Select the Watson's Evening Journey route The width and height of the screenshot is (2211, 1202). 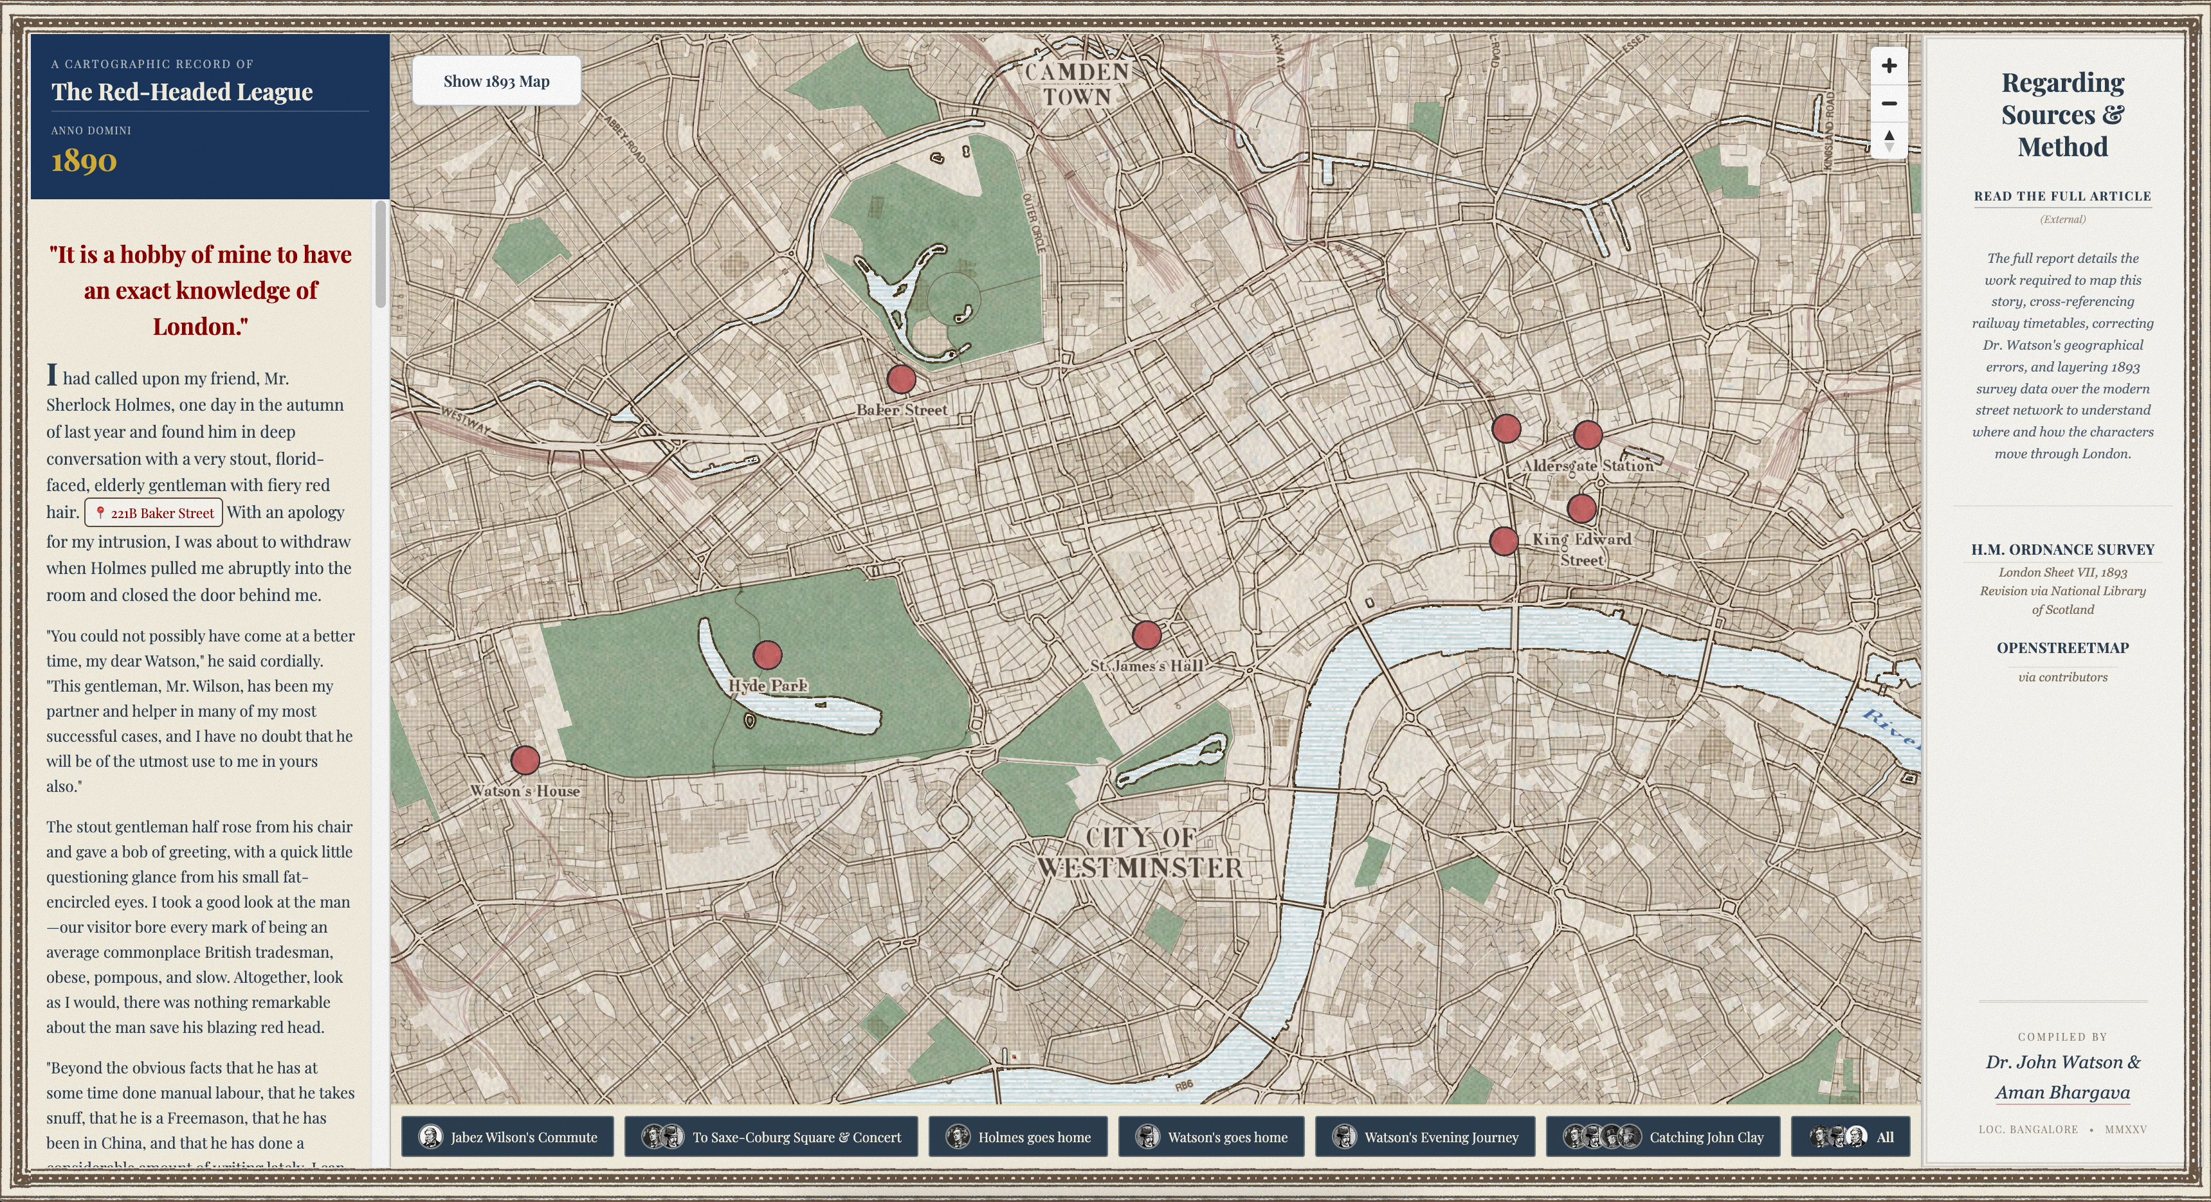tap(1424, 1137)
